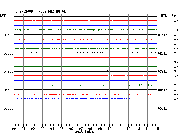Select the 04:00 CET time label
The image size is (179, 136).
(9, 72)
